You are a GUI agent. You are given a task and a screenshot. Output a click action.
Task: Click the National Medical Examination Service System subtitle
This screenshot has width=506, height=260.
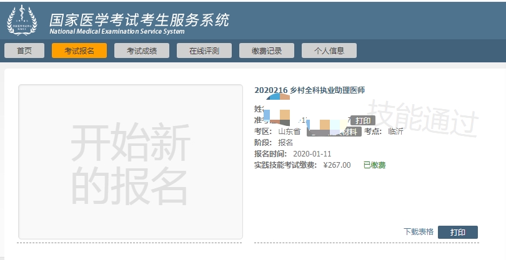117,31
